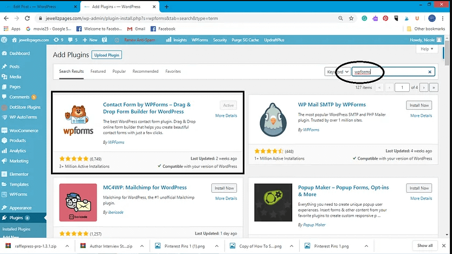Show all downloads
Screen dimensions: 452x254
coord(425,246)
